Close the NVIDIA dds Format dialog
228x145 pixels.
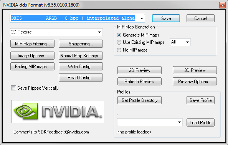(x=222, y=5)
